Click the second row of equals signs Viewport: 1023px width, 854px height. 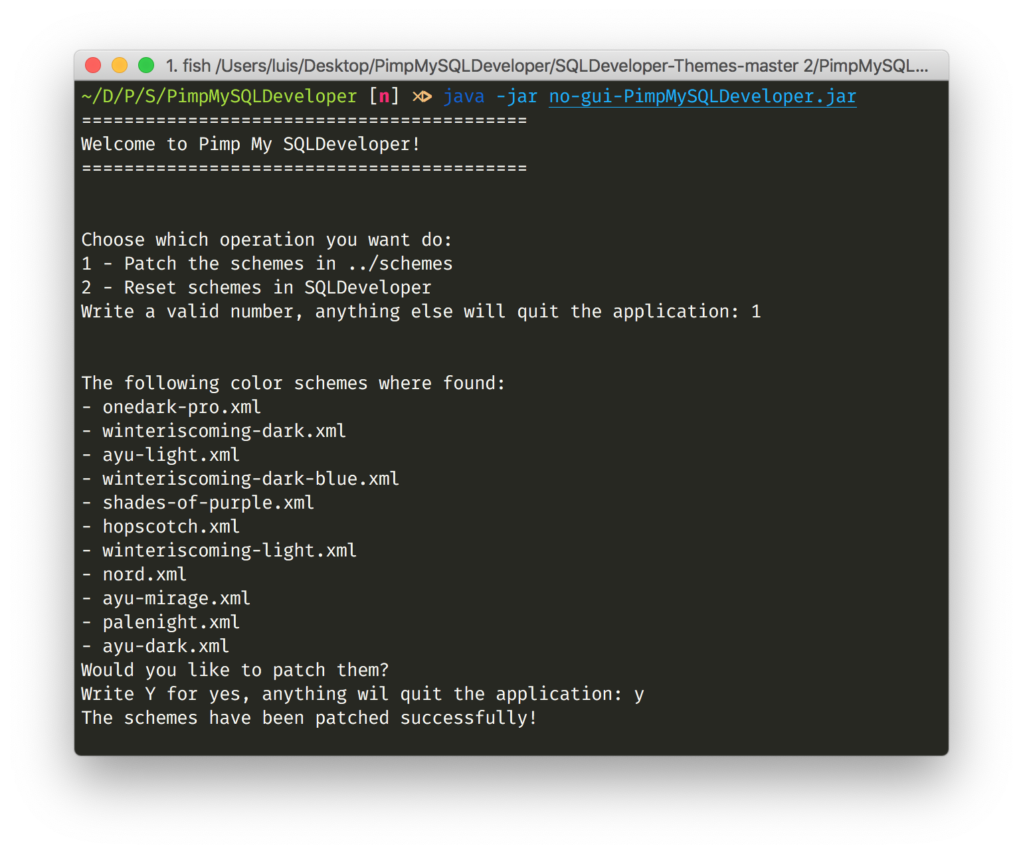(x=304, y=169)
